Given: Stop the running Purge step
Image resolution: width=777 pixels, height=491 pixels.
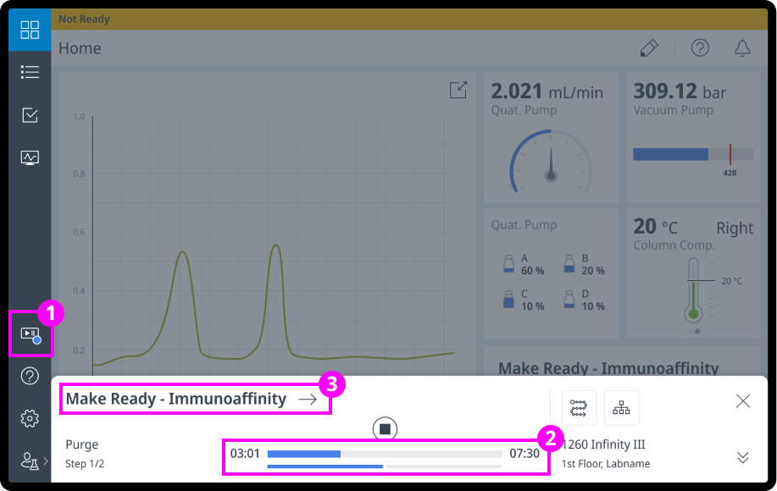Looking at the screenshot, I should [x=385, y=429].
